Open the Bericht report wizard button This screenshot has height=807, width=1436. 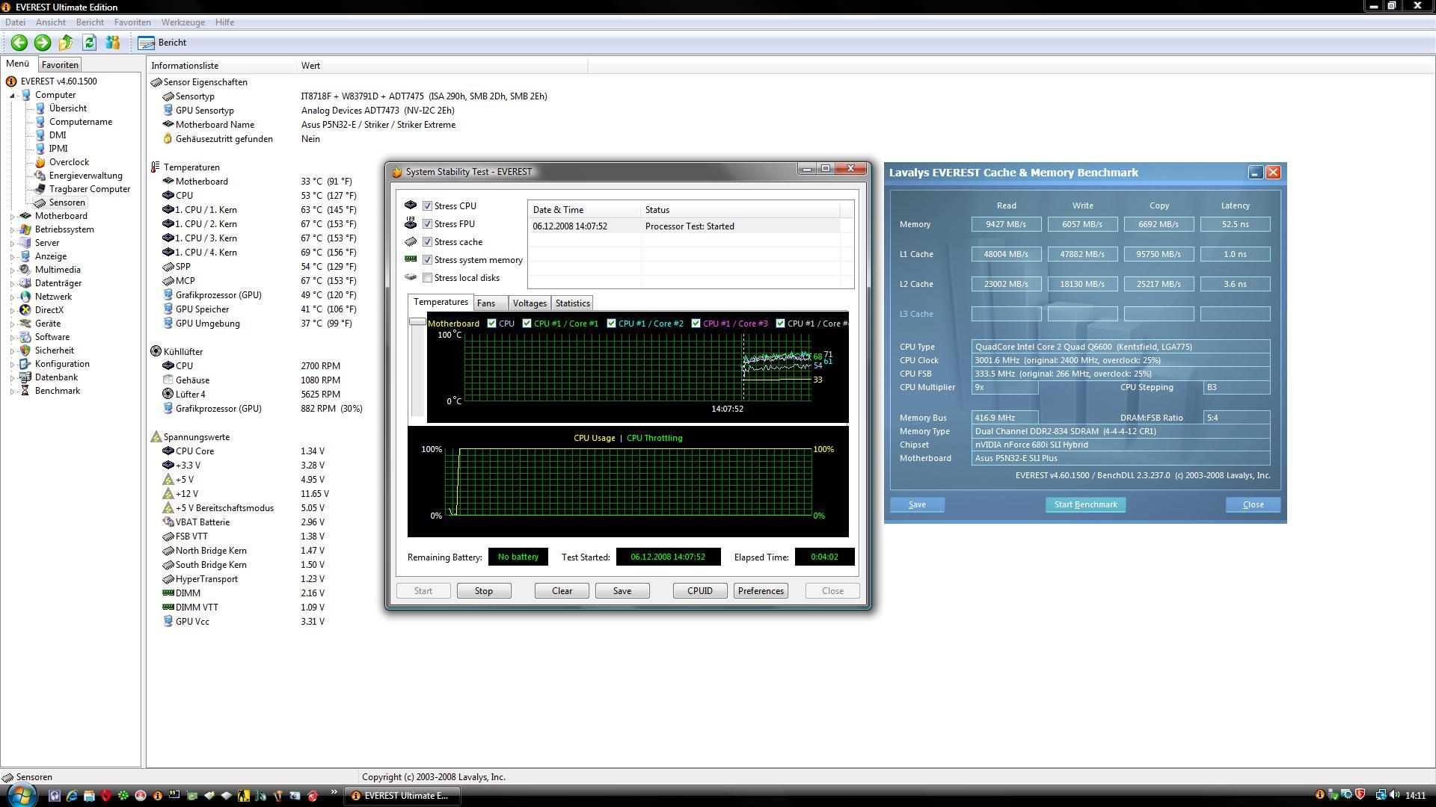[x=163, y=43]
